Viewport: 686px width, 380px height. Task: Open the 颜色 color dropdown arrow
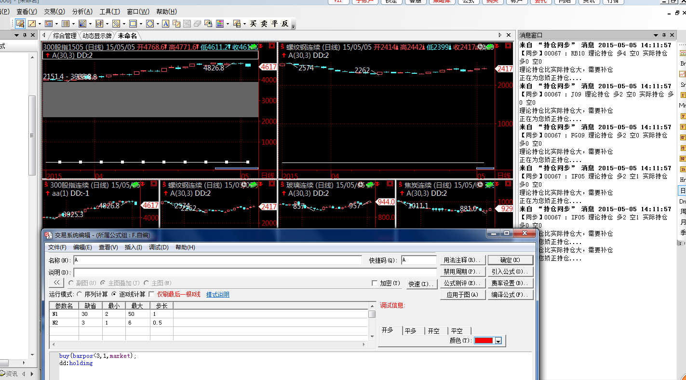[498, 341]
